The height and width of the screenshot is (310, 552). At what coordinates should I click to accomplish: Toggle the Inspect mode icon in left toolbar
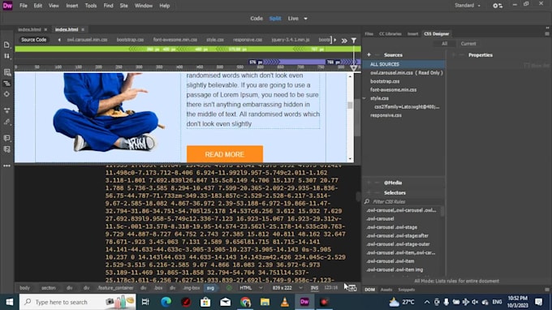pos(6,84)
